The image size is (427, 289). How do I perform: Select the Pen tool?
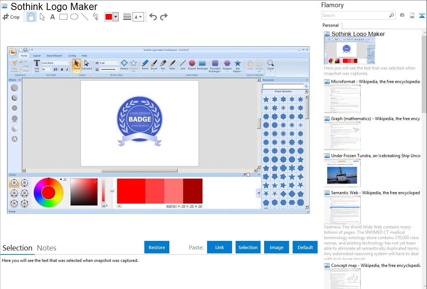coord(163,65)
